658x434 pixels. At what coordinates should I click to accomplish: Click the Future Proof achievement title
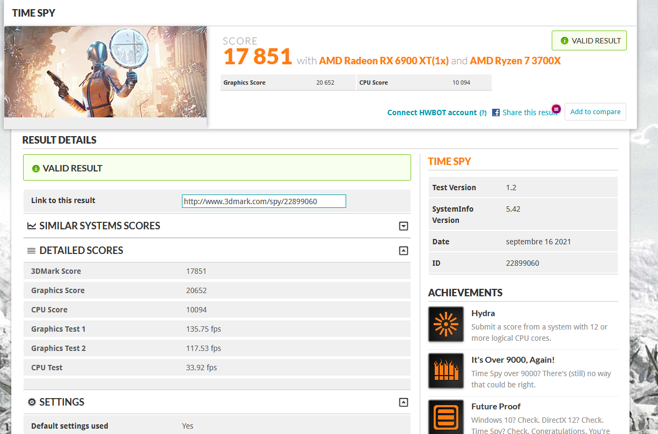(x=496, y=407)
